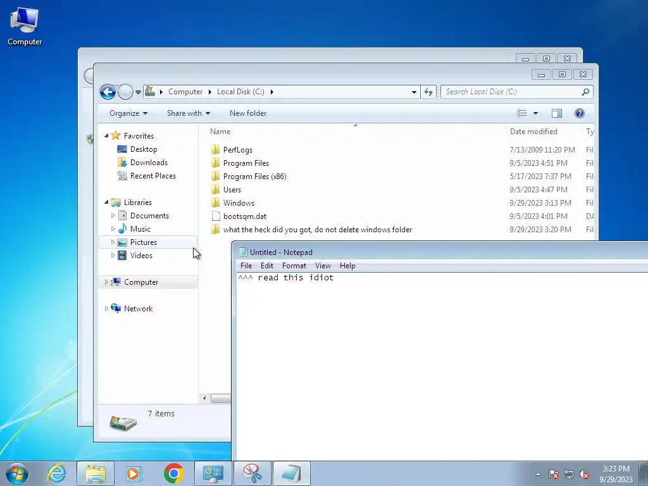Screen dimensions: 648x486
Task: Open the Organize menu
Action: point(128,113)
